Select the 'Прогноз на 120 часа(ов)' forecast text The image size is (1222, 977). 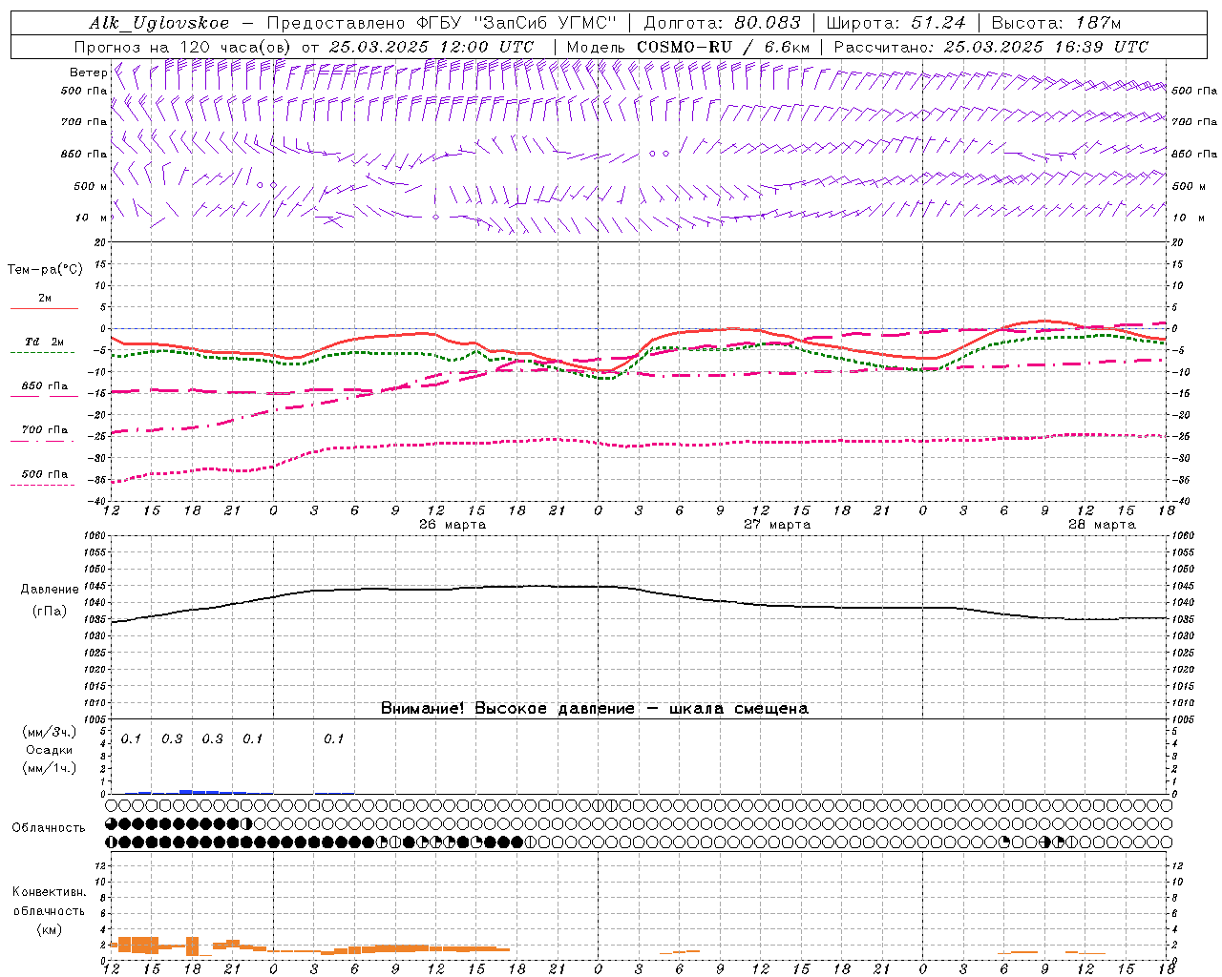[x=183, y=47]
